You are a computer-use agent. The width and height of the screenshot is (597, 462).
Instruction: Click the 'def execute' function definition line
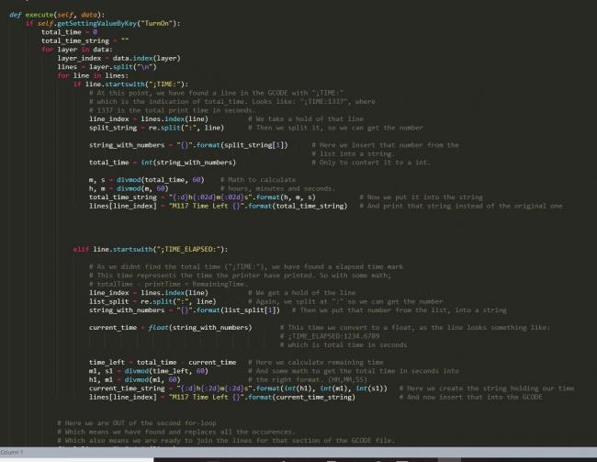(49, 15)
